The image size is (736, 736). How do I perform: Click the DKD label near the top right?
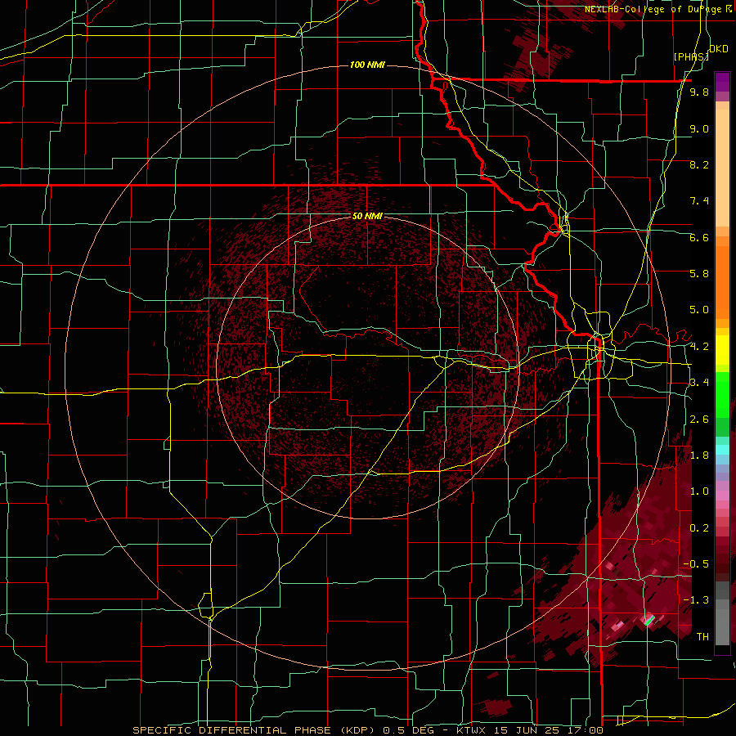pyautogui.click(x=719, y=49)
